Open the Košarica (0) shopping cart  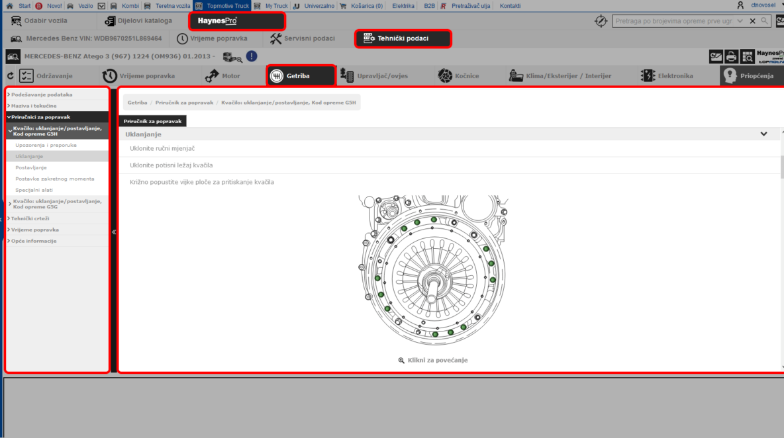coord(366,6)
